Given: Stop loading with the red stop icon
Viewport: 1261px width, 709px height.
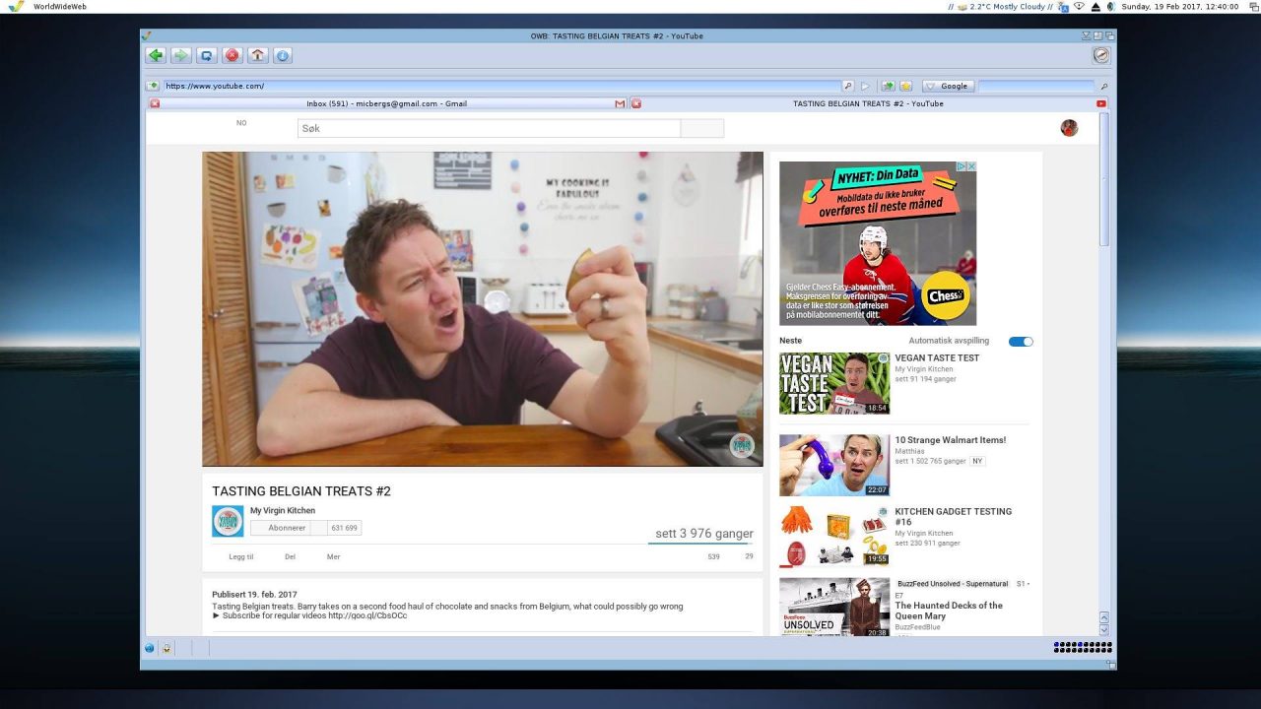Looking at the screenshot, I should pyautogui.click(x=232, y=56).
